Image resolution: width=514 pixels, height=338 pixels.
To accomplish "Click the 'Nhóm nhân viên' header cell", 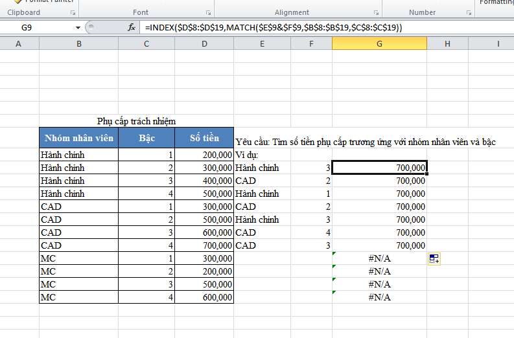I will (78, 138).
